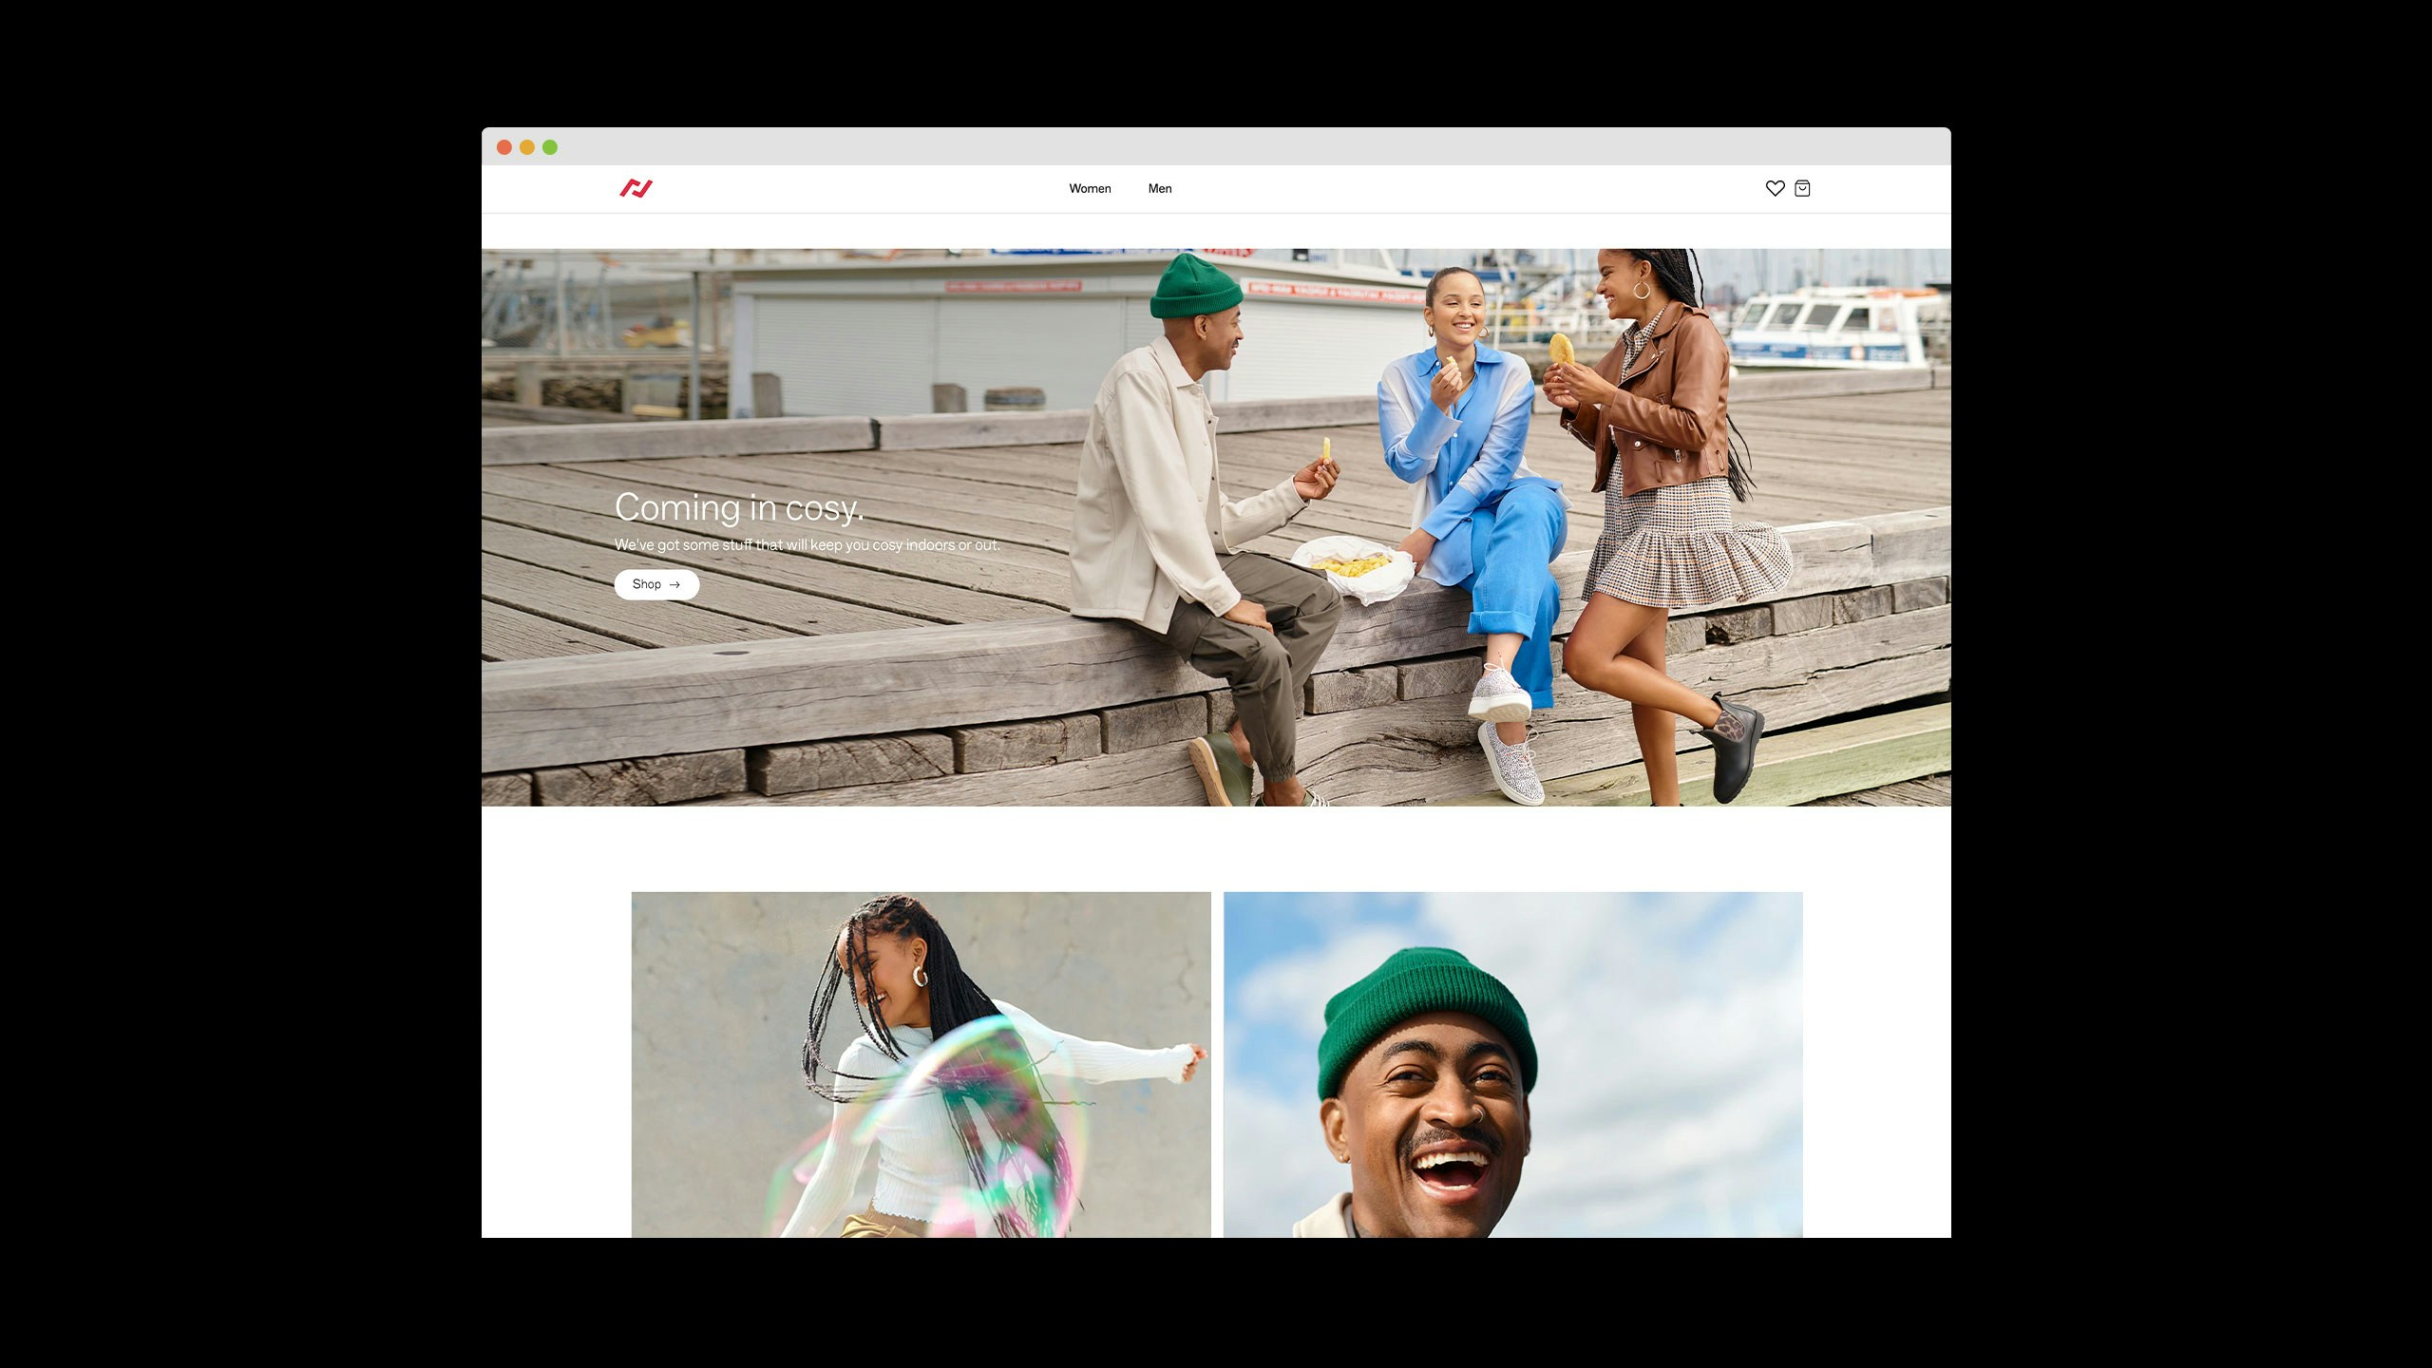Screen dimensions: 2432x1368
Task: Click the green beanie in hero banner
Action: coord(1194,285)
